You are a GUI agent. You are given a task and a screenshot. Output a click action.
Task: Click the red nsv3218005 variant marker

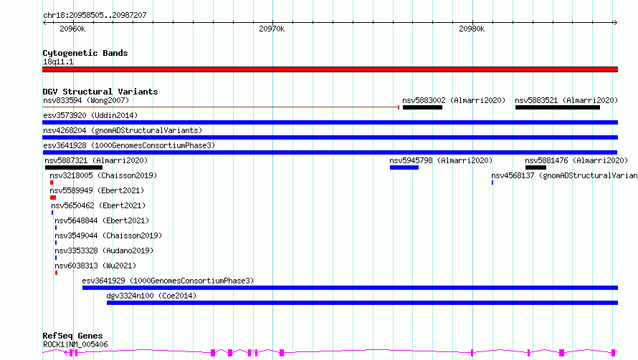(52, 183)
